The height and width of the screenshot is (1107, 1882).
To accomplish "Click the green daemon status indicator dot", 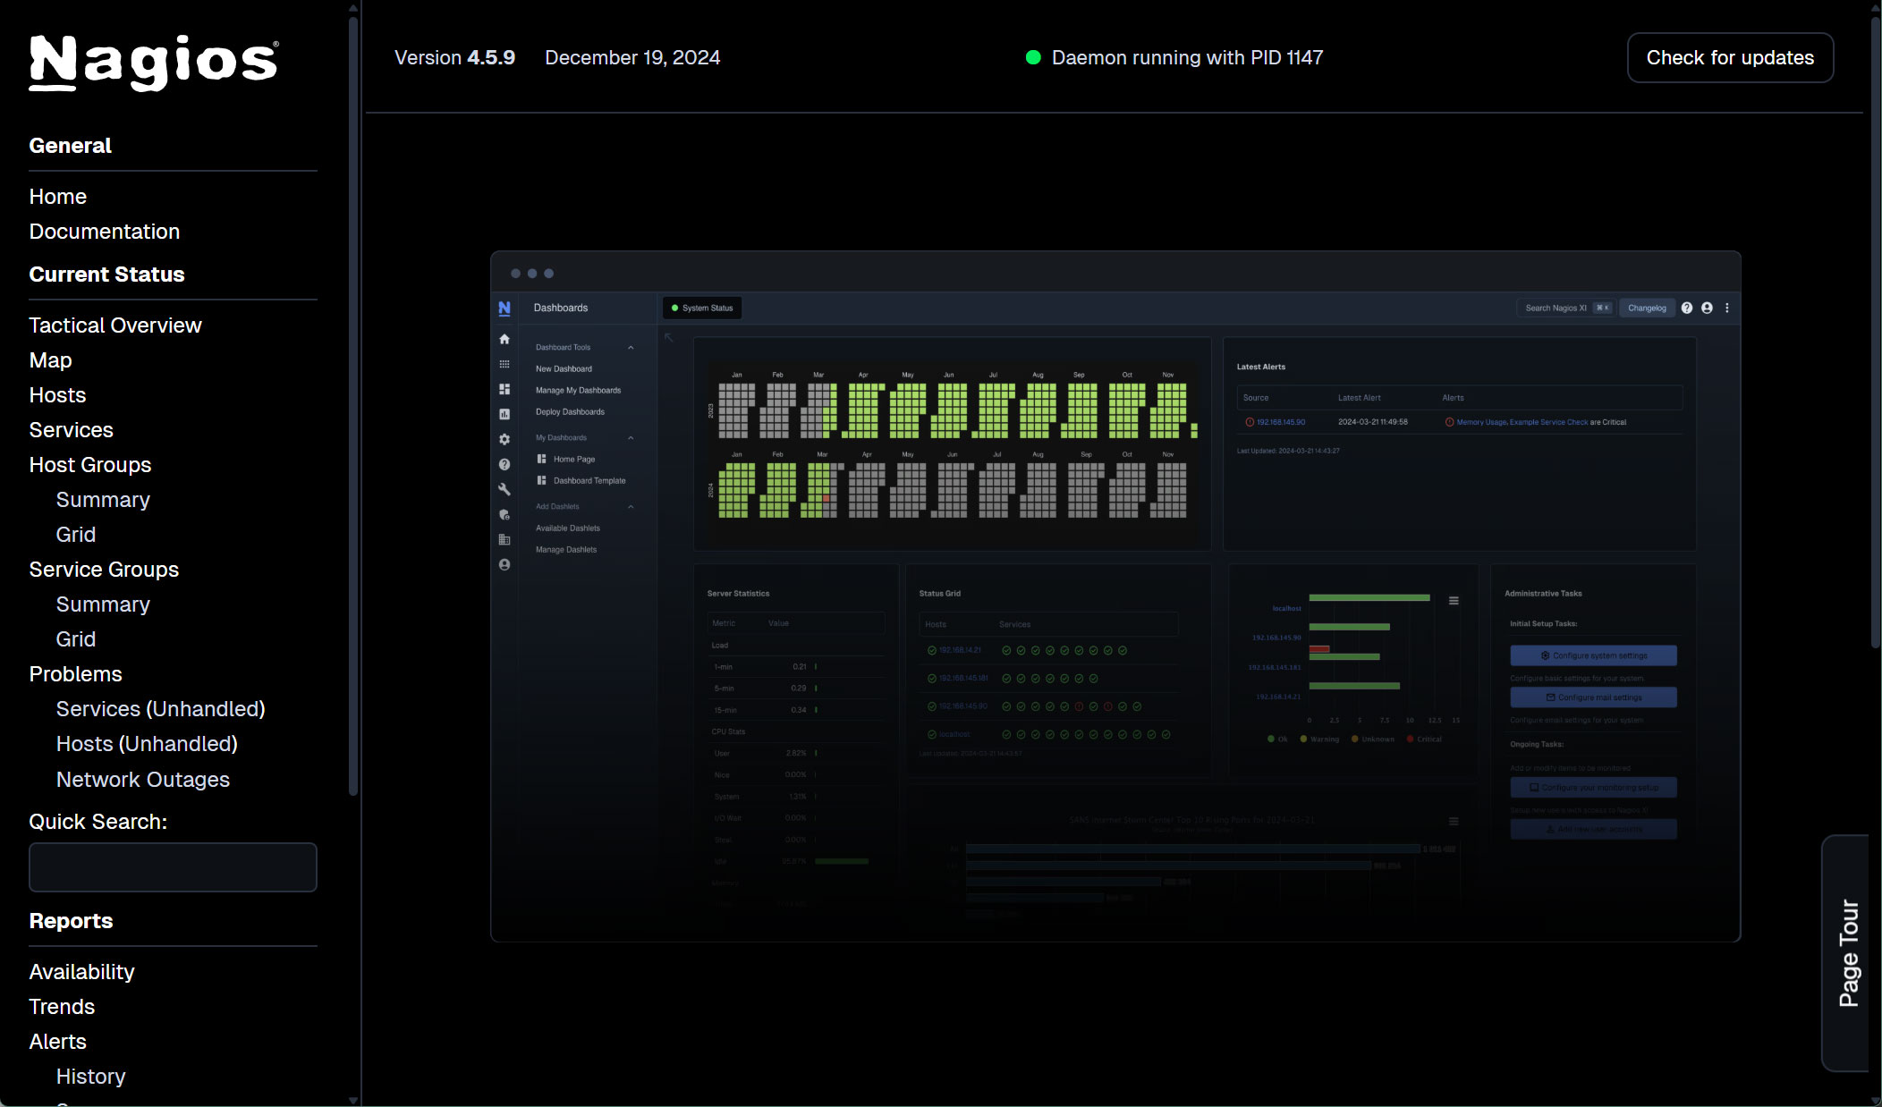I will click(x=1033, y=57).
